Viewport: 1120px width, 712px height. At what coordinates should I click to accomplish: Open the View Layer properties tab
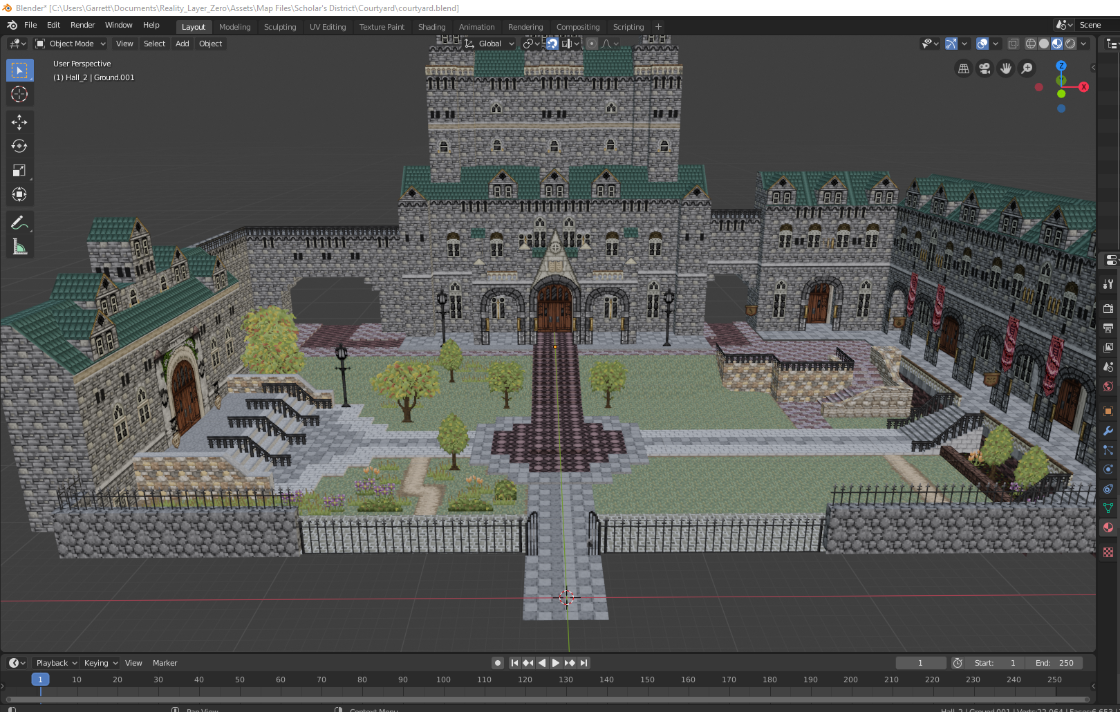[1108, 347]
